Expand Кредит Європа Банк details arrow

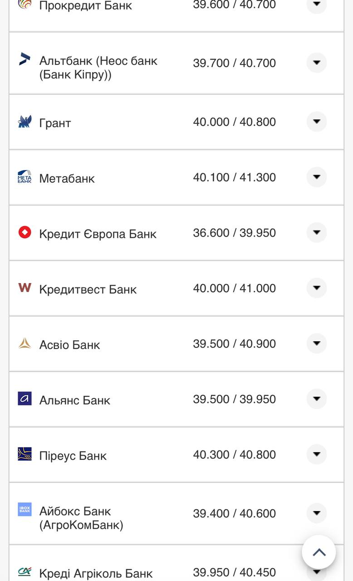[x=316, y=232]
